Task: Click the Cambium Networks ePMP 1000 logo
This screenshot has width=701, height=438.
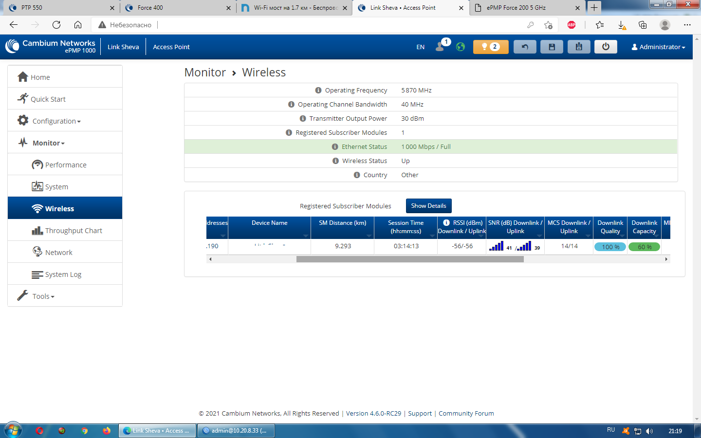Action: click(51, 46)
